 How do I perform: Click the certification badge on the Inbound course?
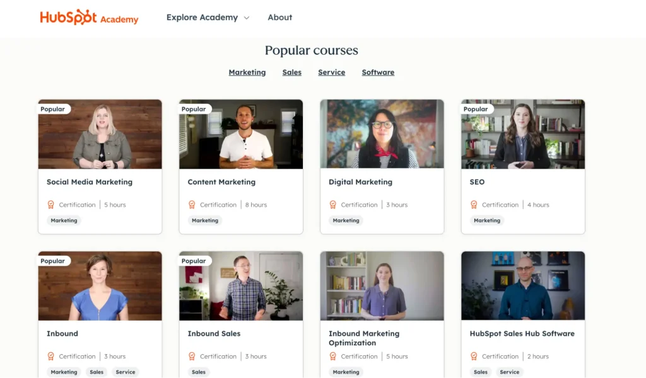51,356
